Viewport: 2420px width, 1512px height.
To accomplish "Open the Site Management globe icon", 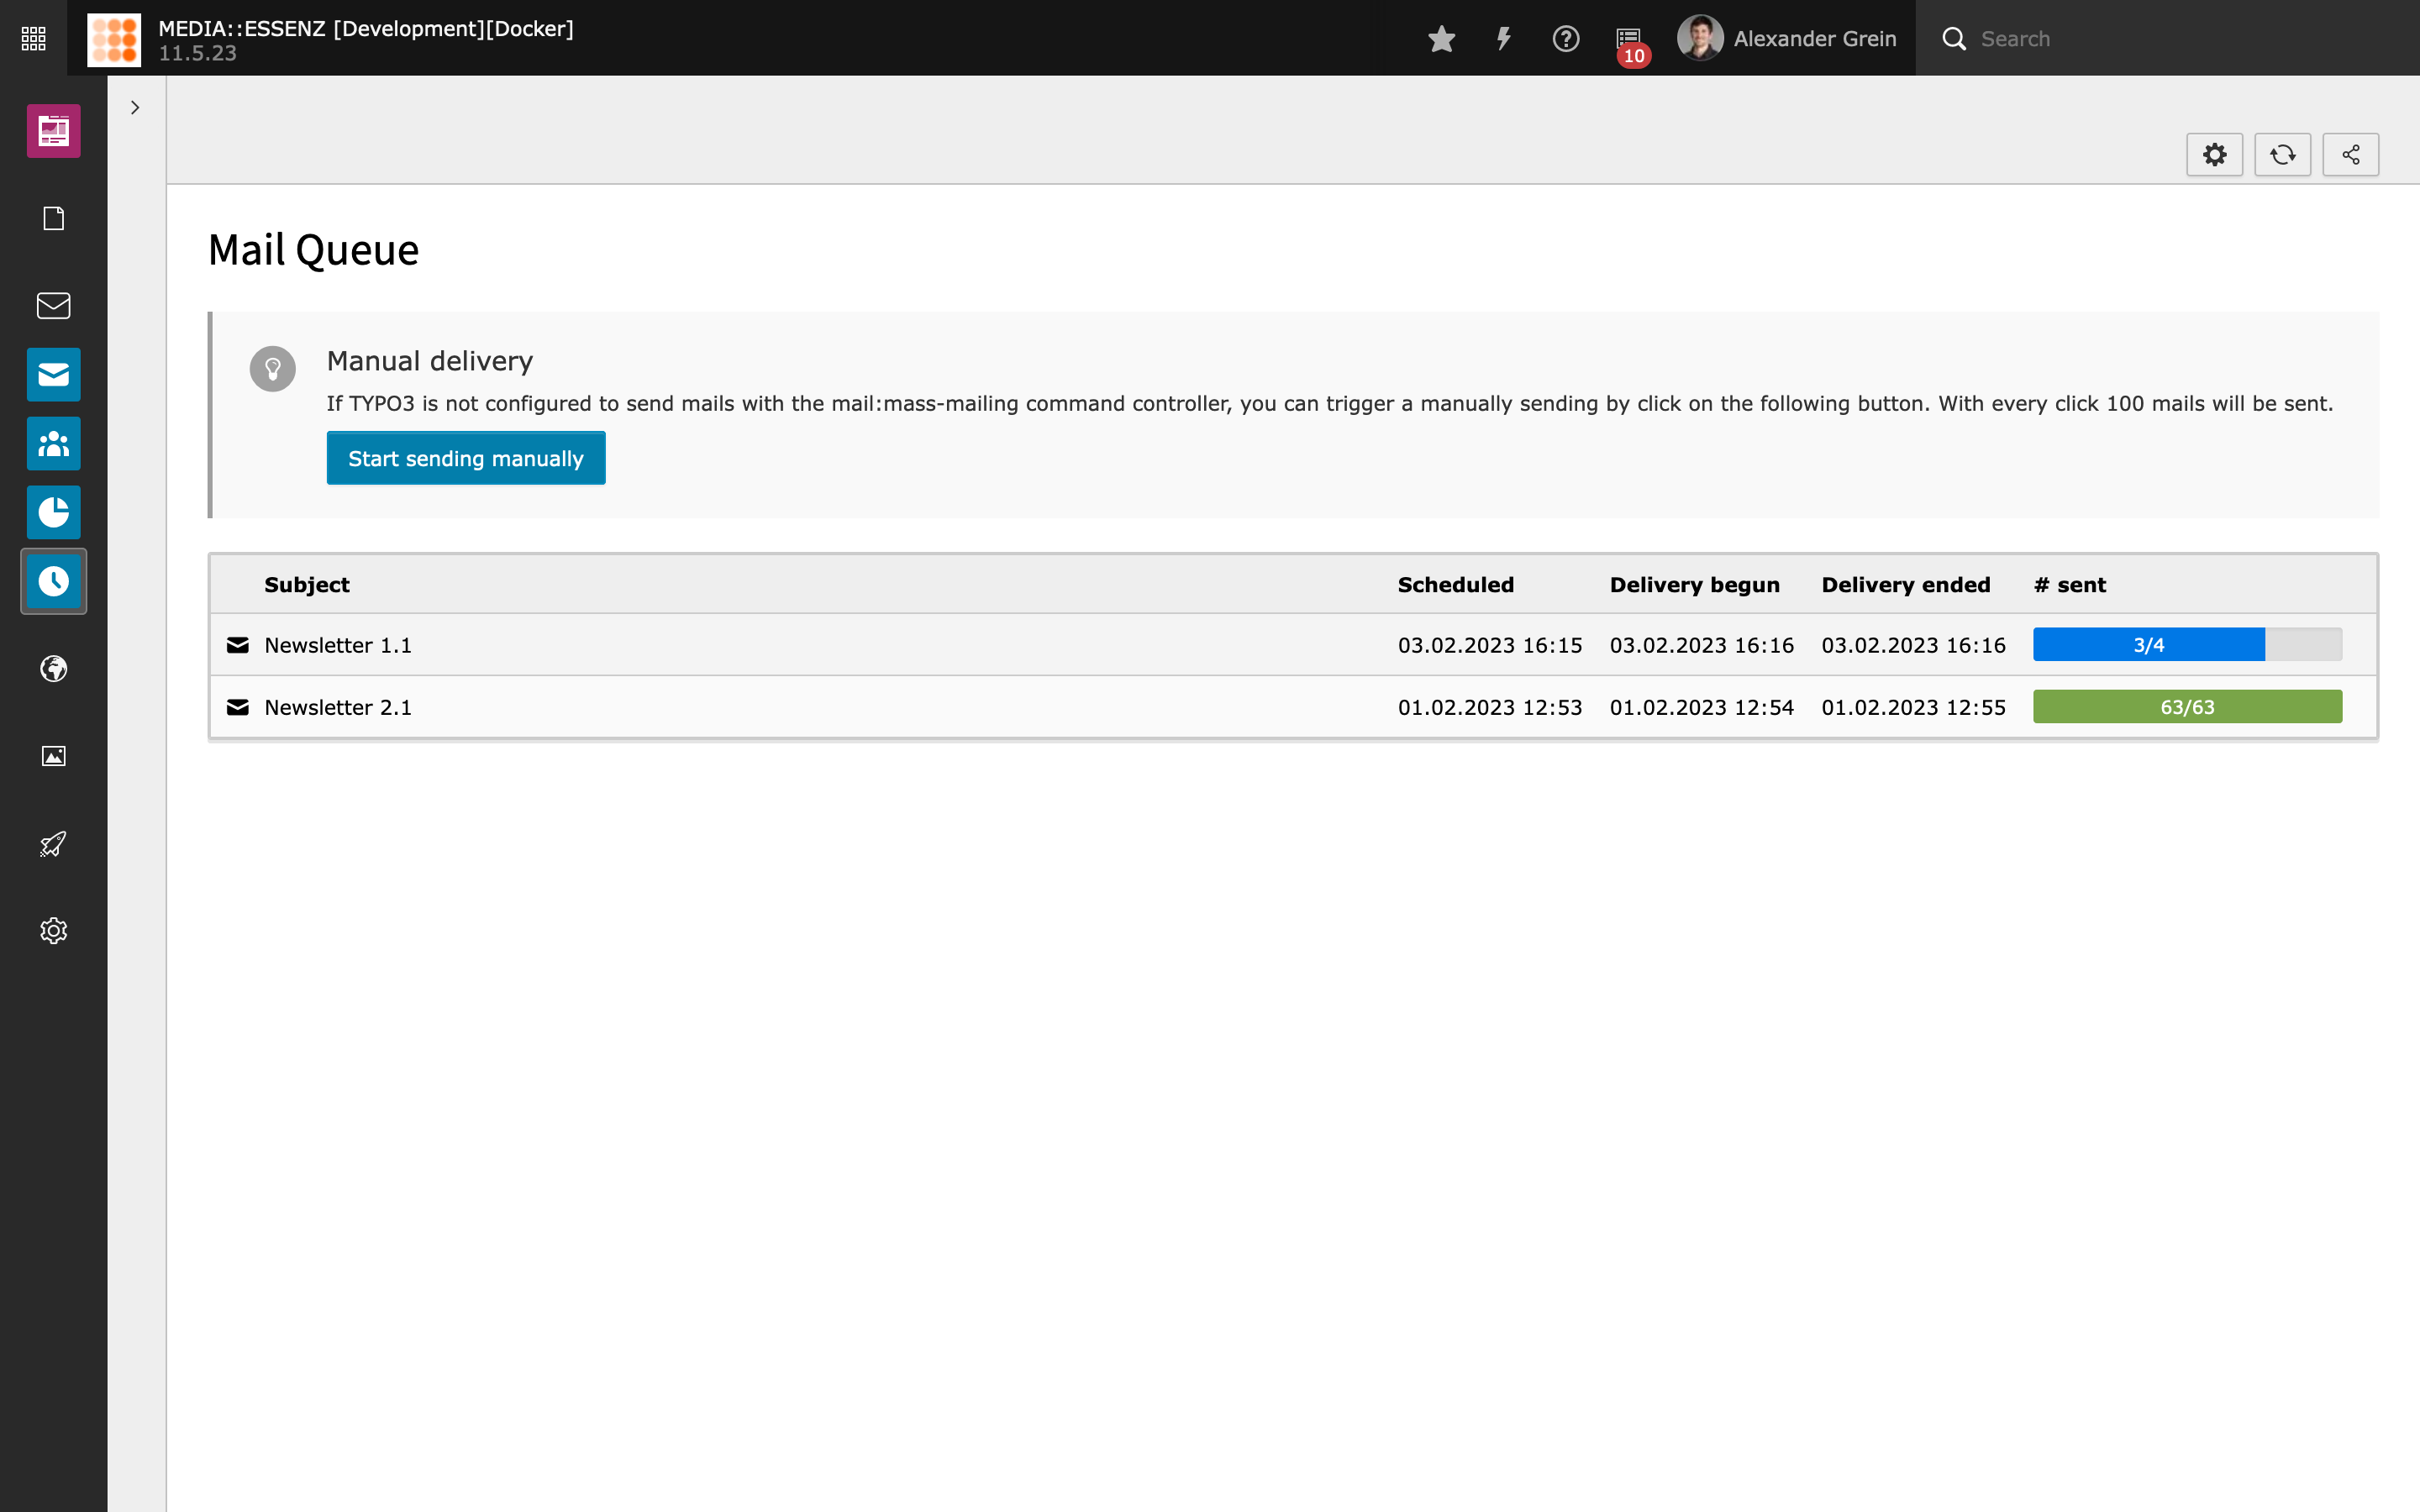I will coord(53,668).
